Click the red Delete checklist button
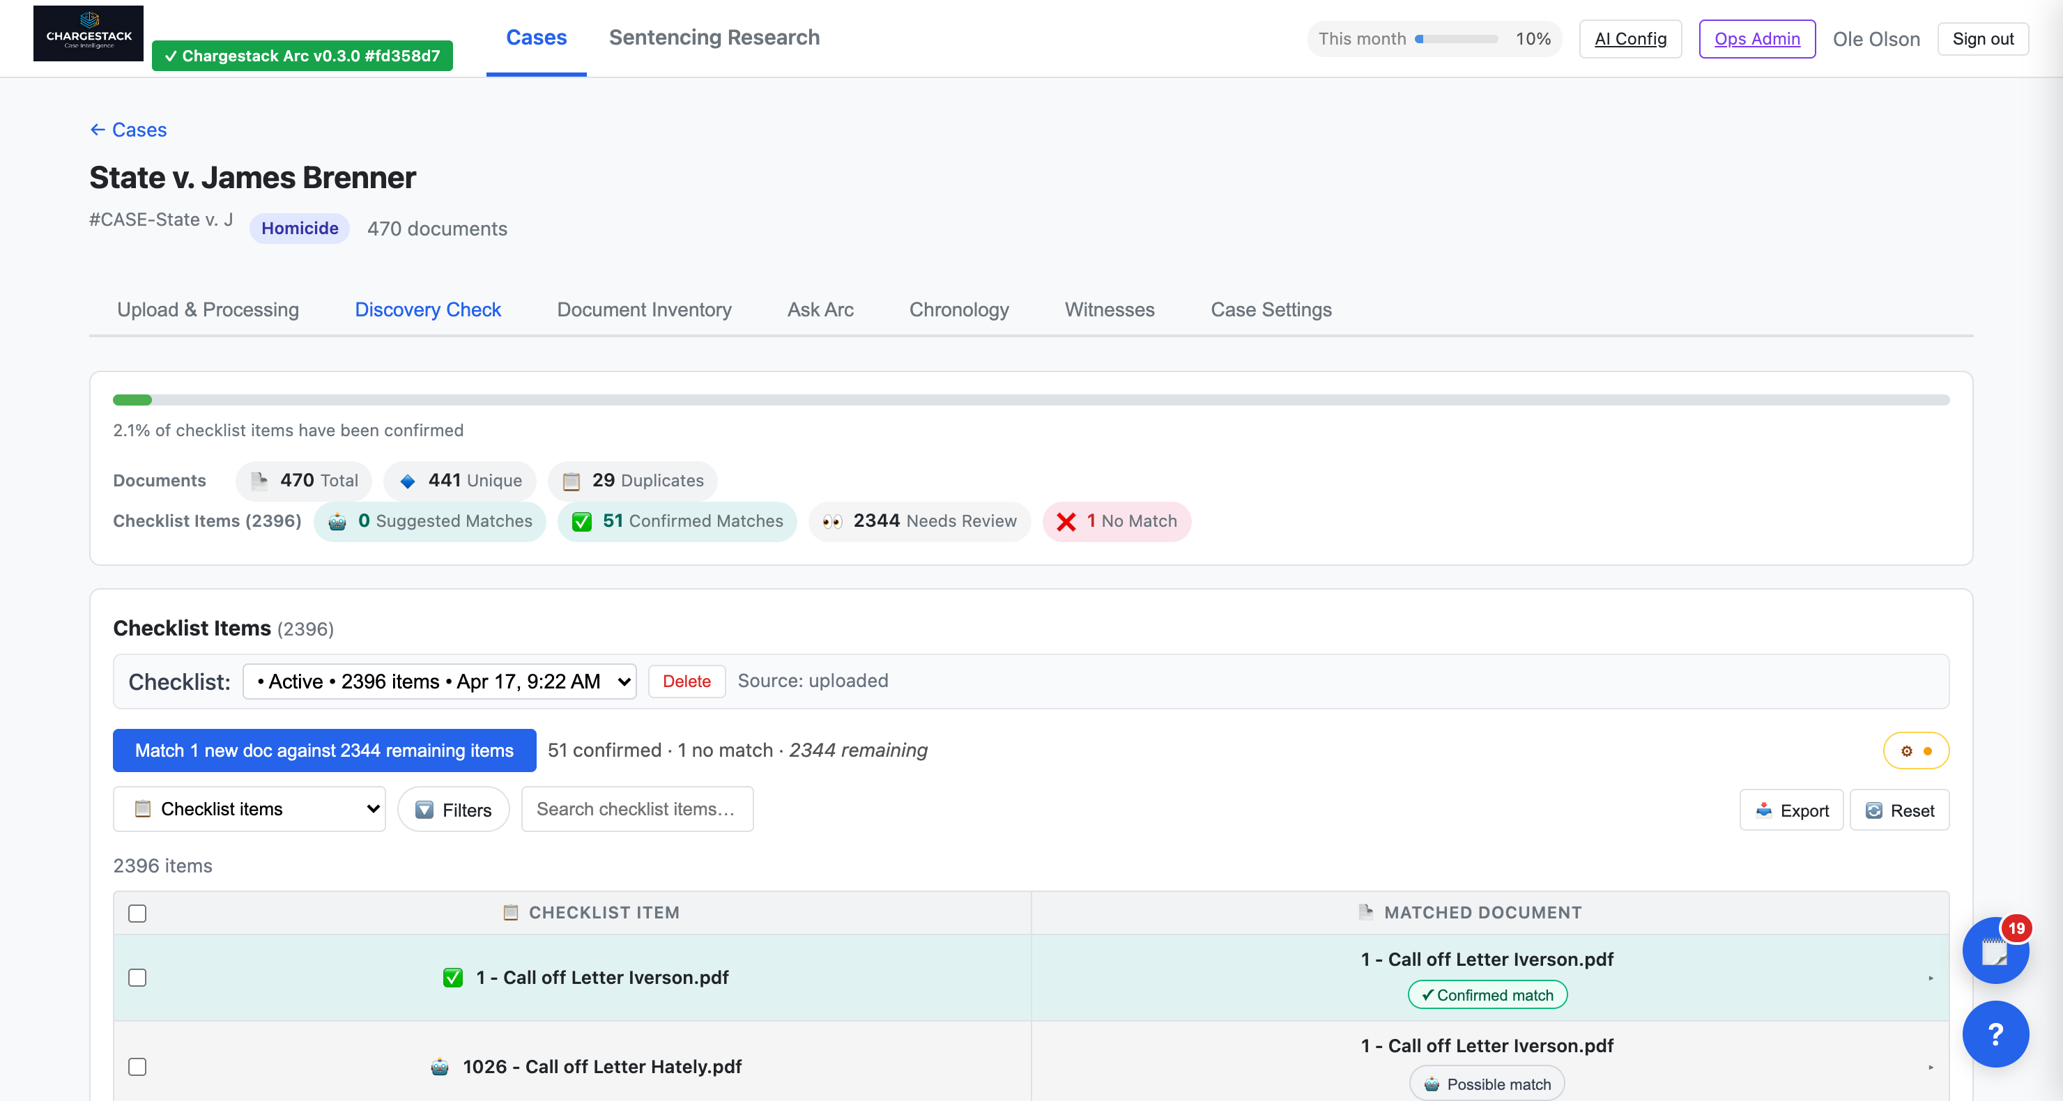 point(687,682)
